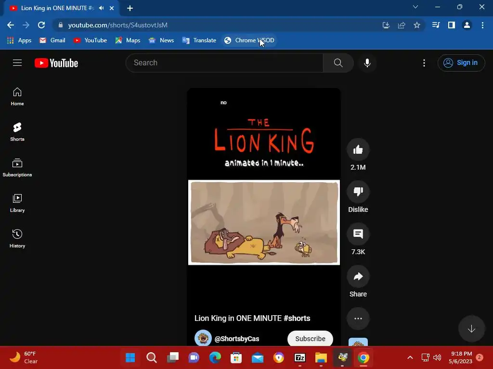Open Gmail bookmark
This screenshot has width=493, height=369.
tap(52, 40)
